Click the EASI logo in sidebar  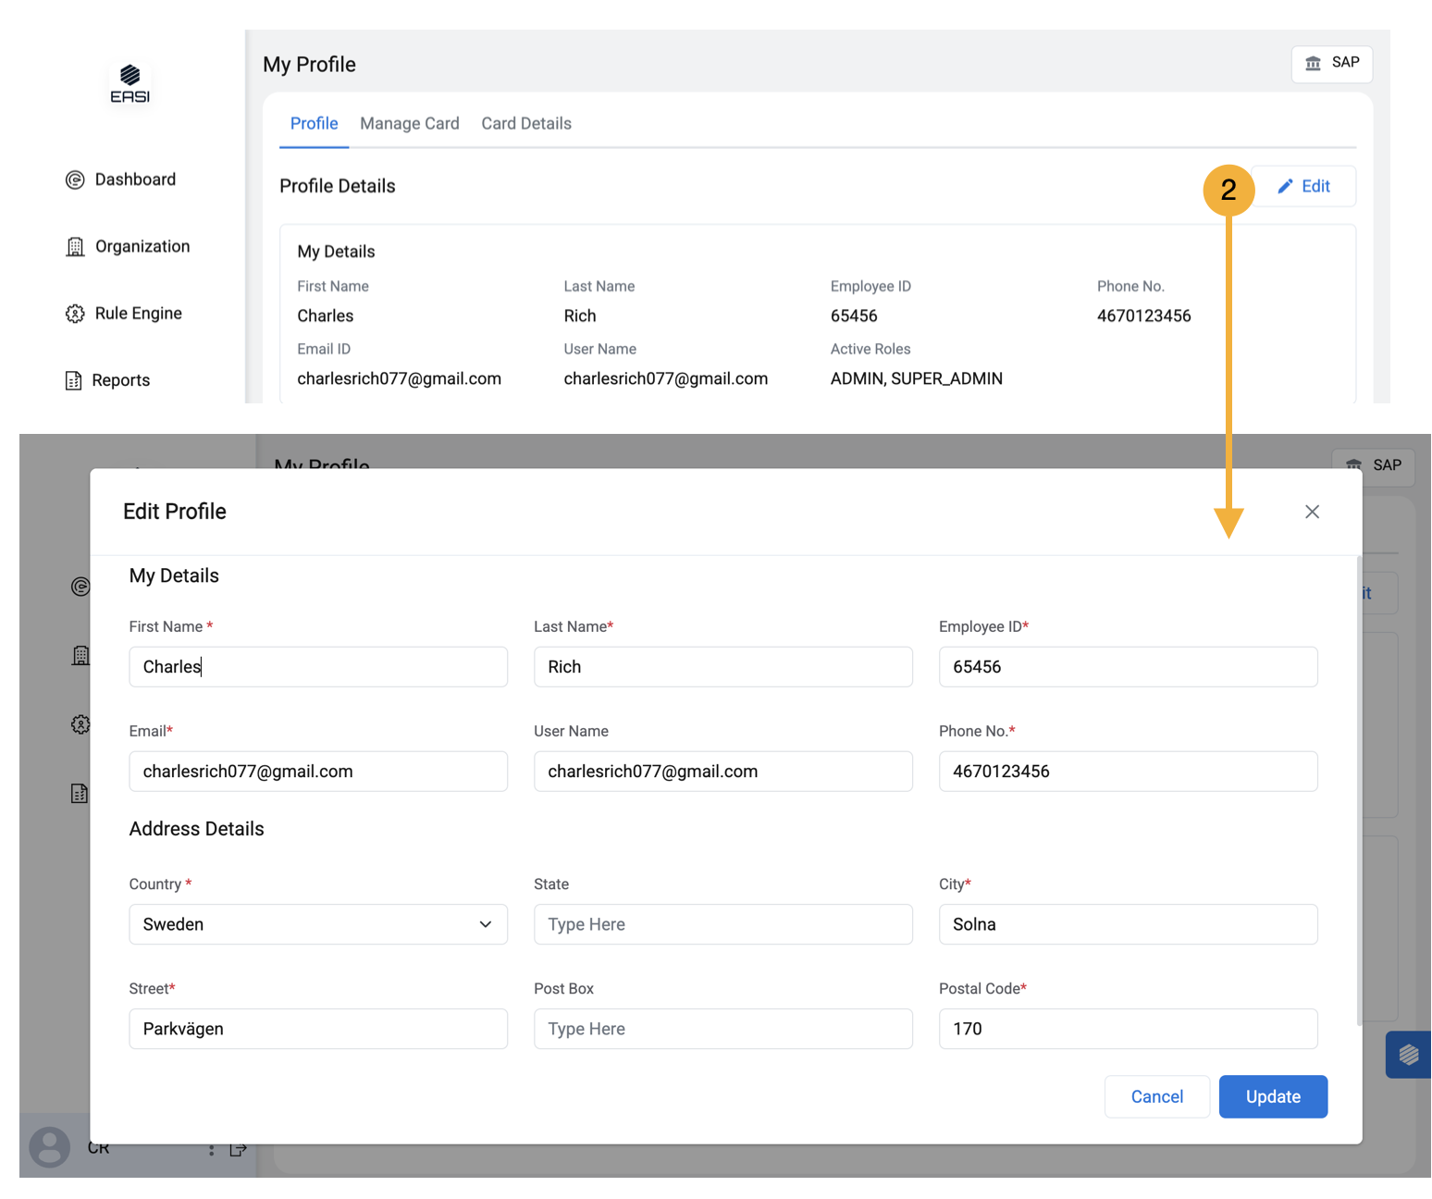point(130,83)
